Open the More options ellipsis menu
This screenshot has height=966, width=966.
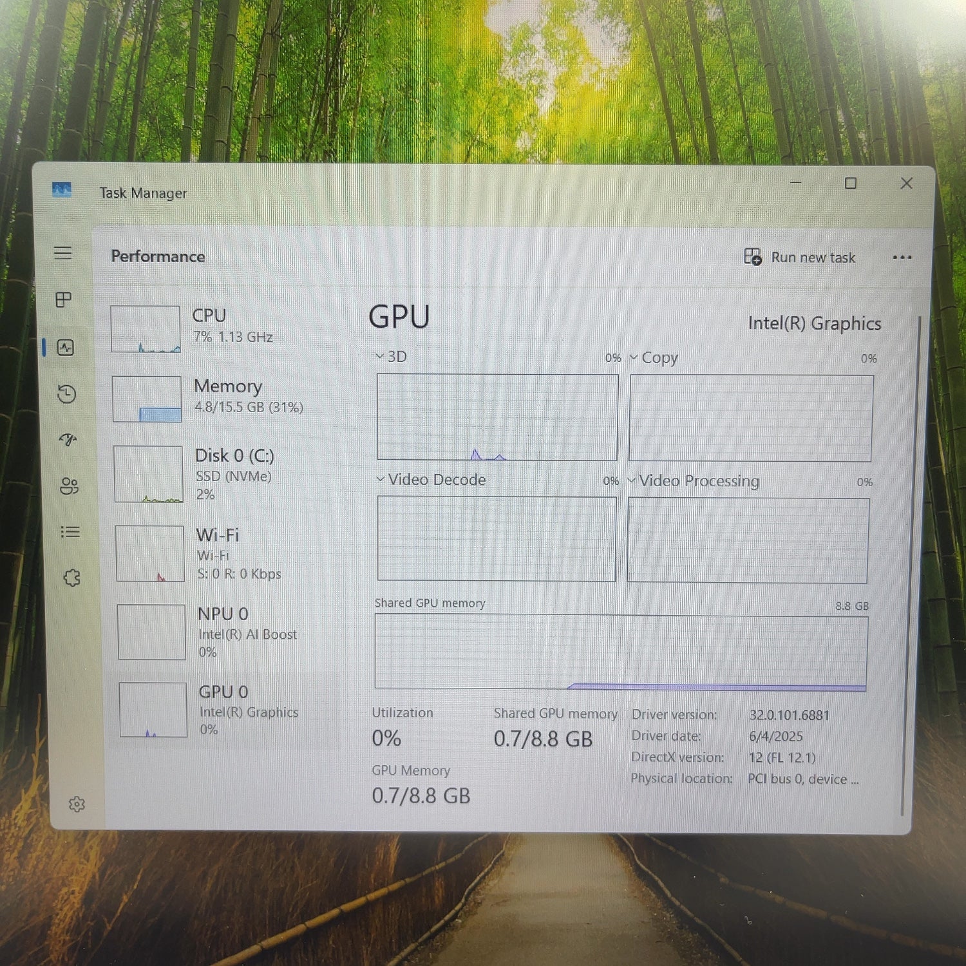click(x=902, y=257)
